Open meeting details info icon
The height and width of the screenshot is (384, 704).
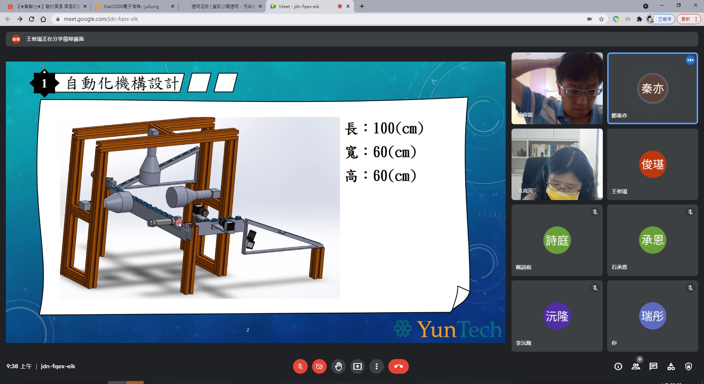(x=618, y=366)
